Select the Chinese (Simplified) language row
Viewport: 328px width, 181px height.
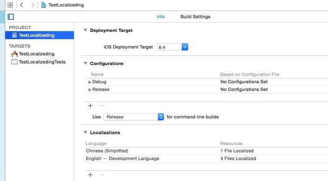coord(206,151)
